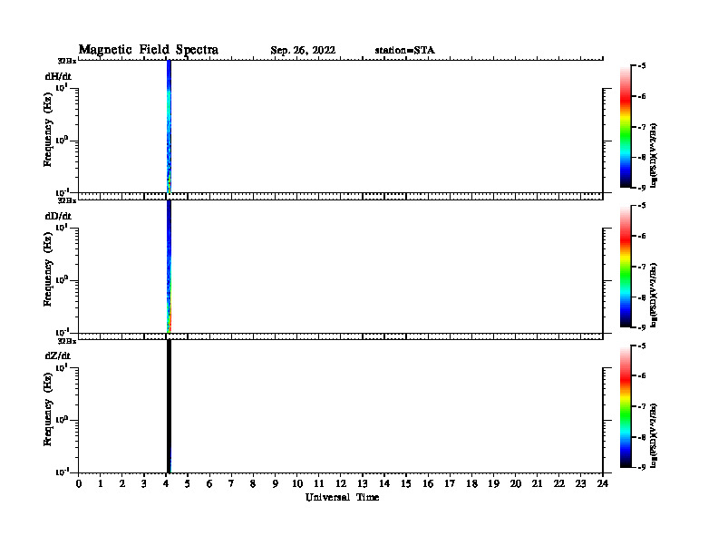
Task: Click the x-axis tick label "1"
Action: pyautogui.click(x=101, y=484)
